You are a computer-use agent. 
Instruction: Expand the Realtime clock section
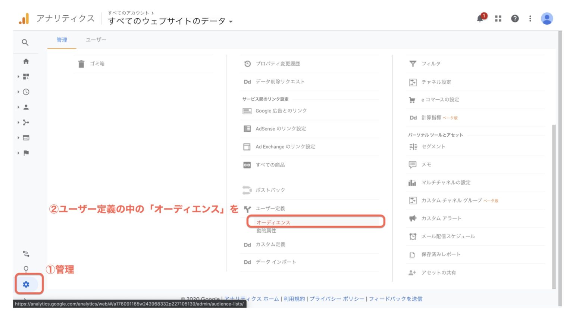(x=26, y=92)
